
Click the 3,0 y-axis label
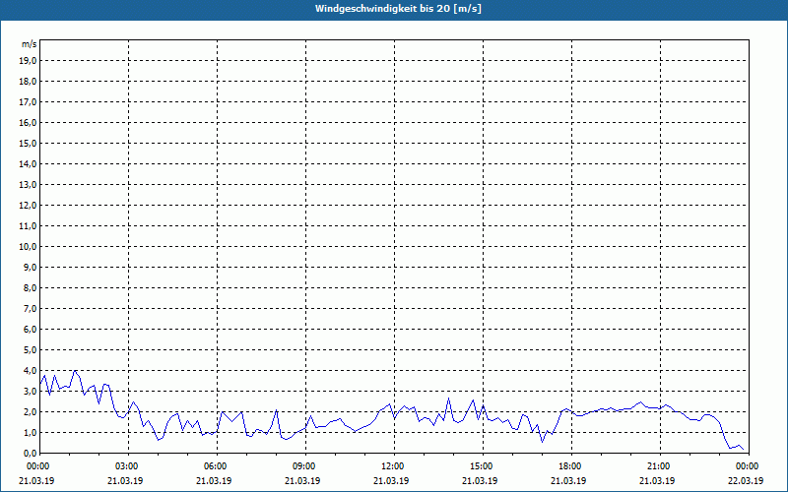tap(32, 391)
